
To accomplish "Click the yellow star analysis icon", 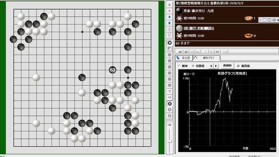I will [x=170, y=104].
